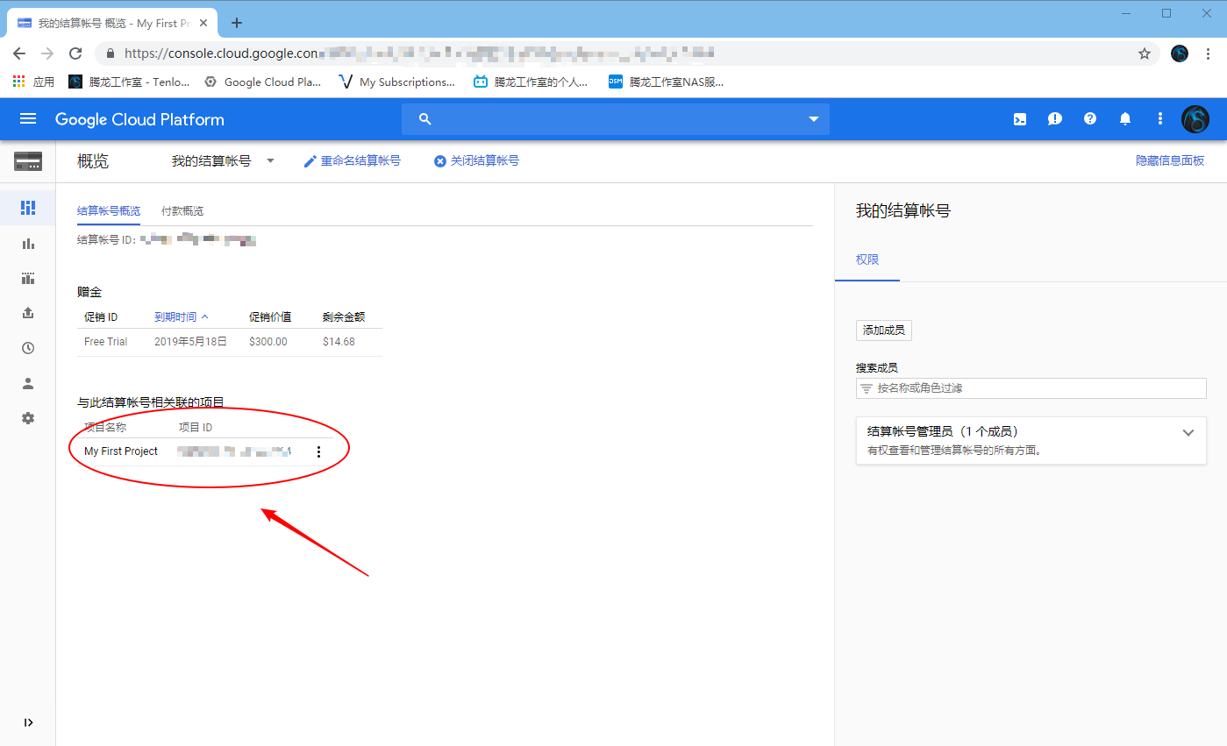
Task: Select the 权限 tab in info panel
Action: [x=867, y=259]
